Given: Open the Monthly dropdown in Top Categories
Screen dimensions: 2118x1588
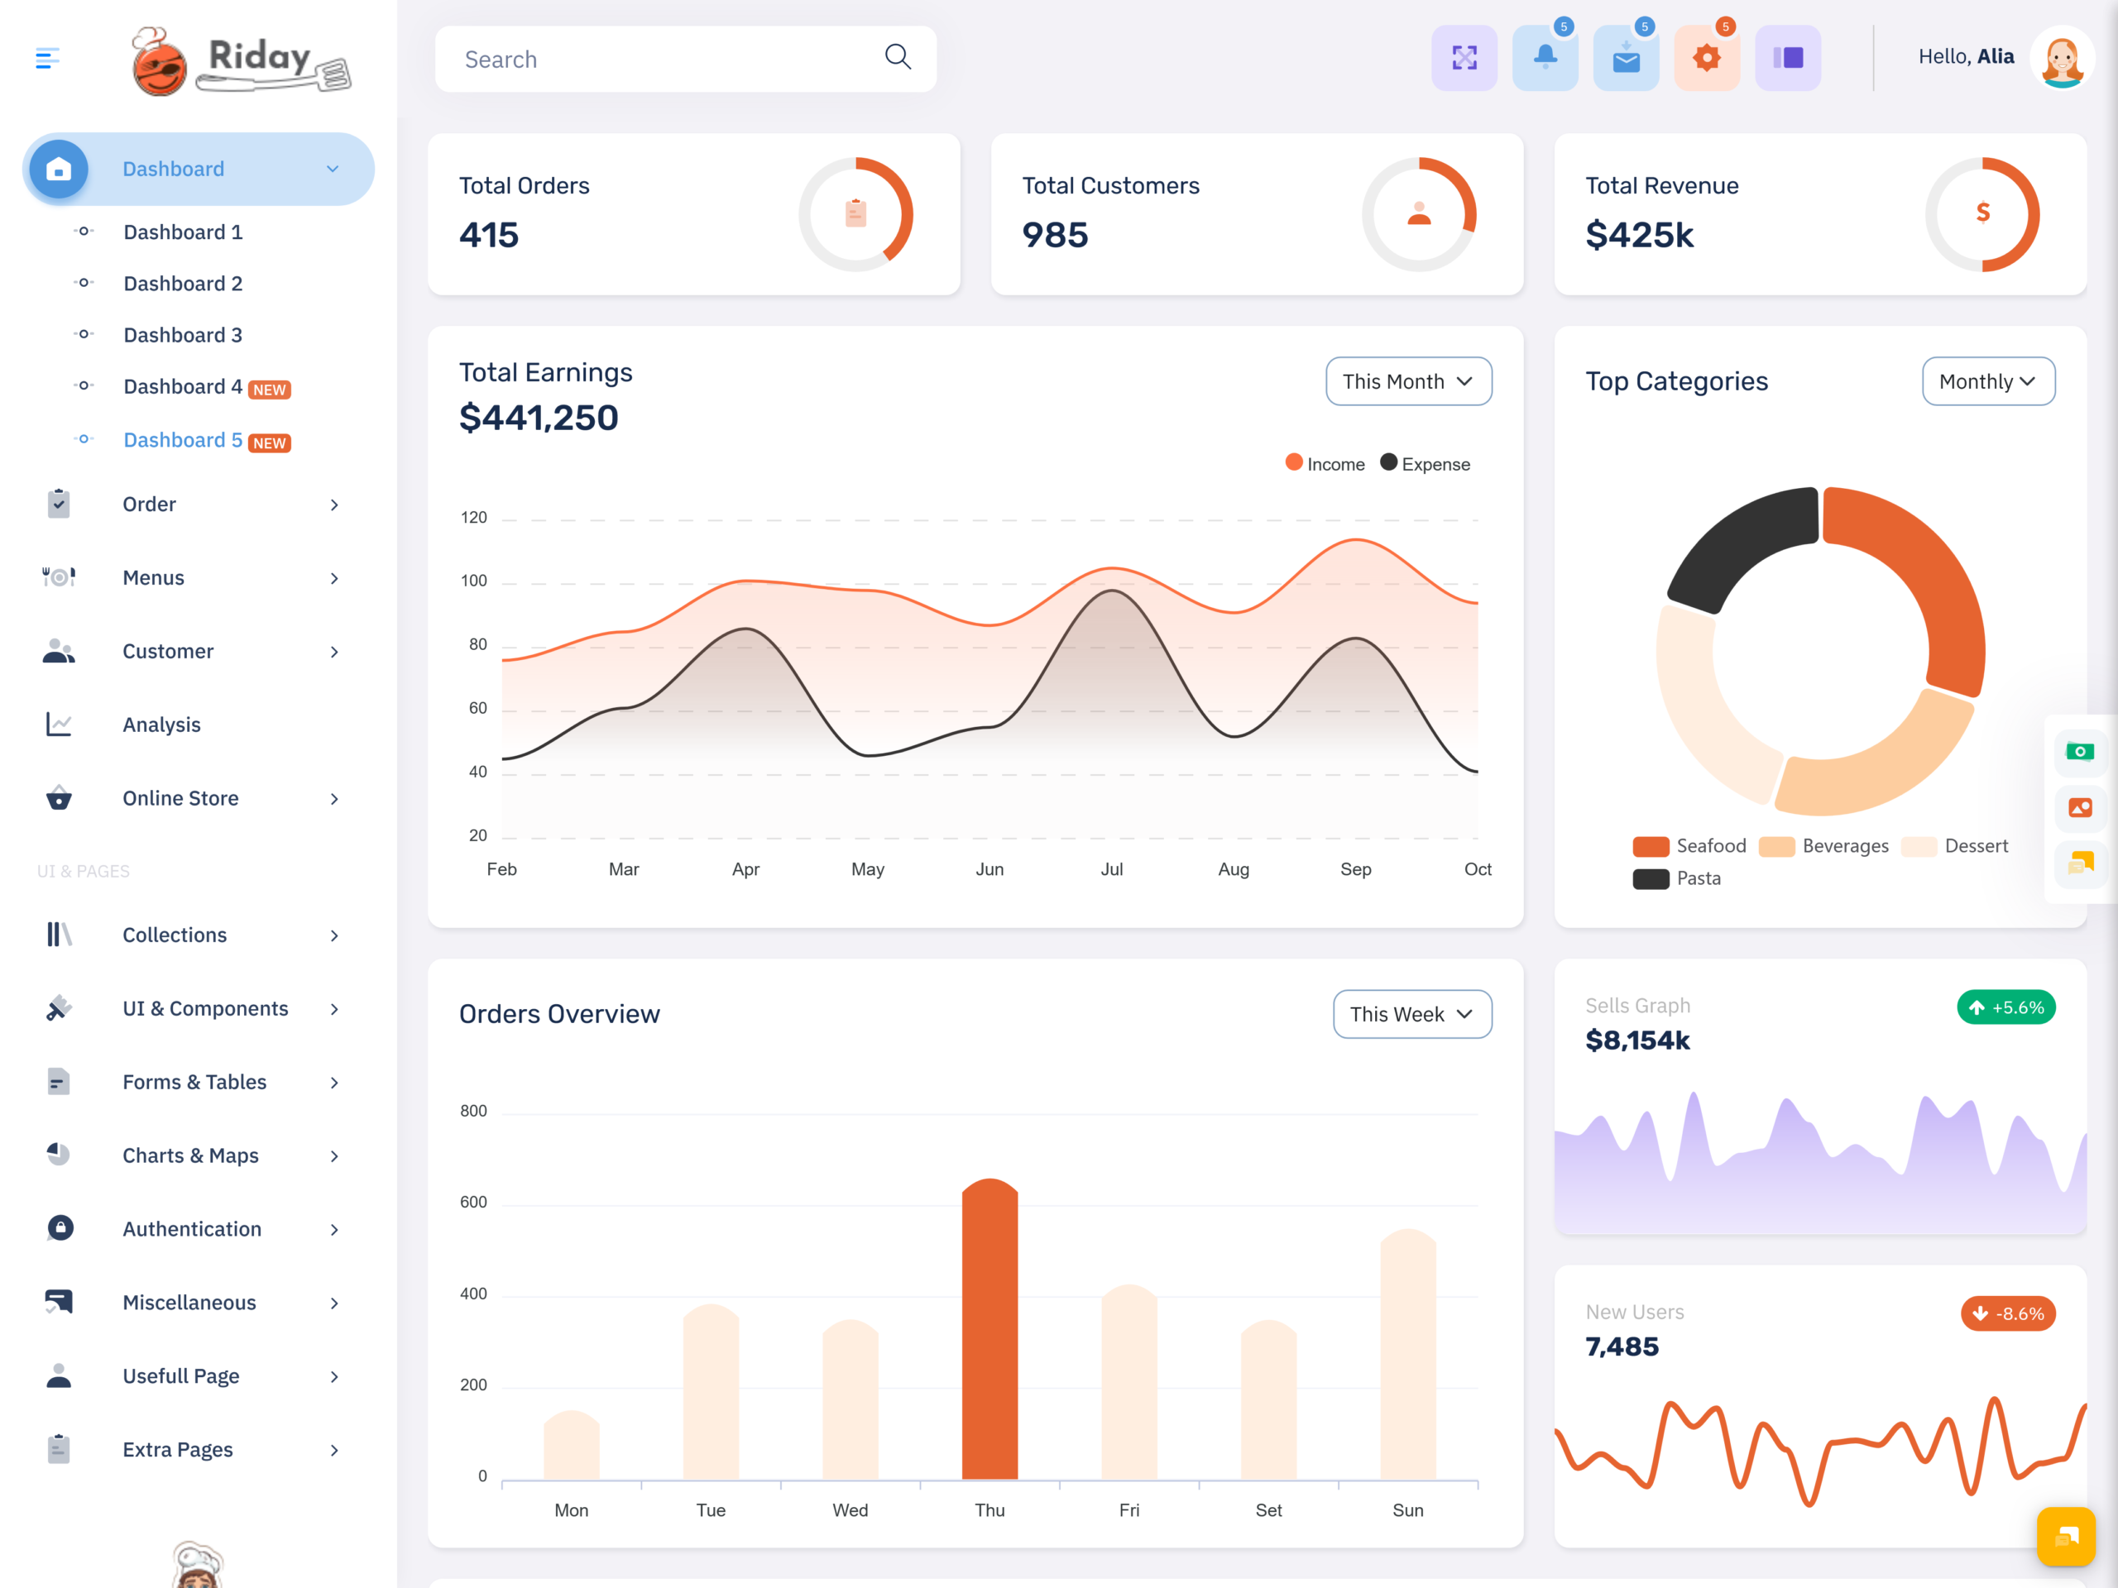Looking at the screenshot, I should [1988, 381].
